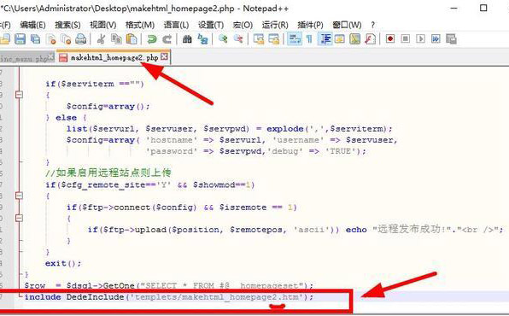Viewport: 509px width, 316px height.
Task: Close the makehtml_homepage2.php tab
Action: click(165, 57)
